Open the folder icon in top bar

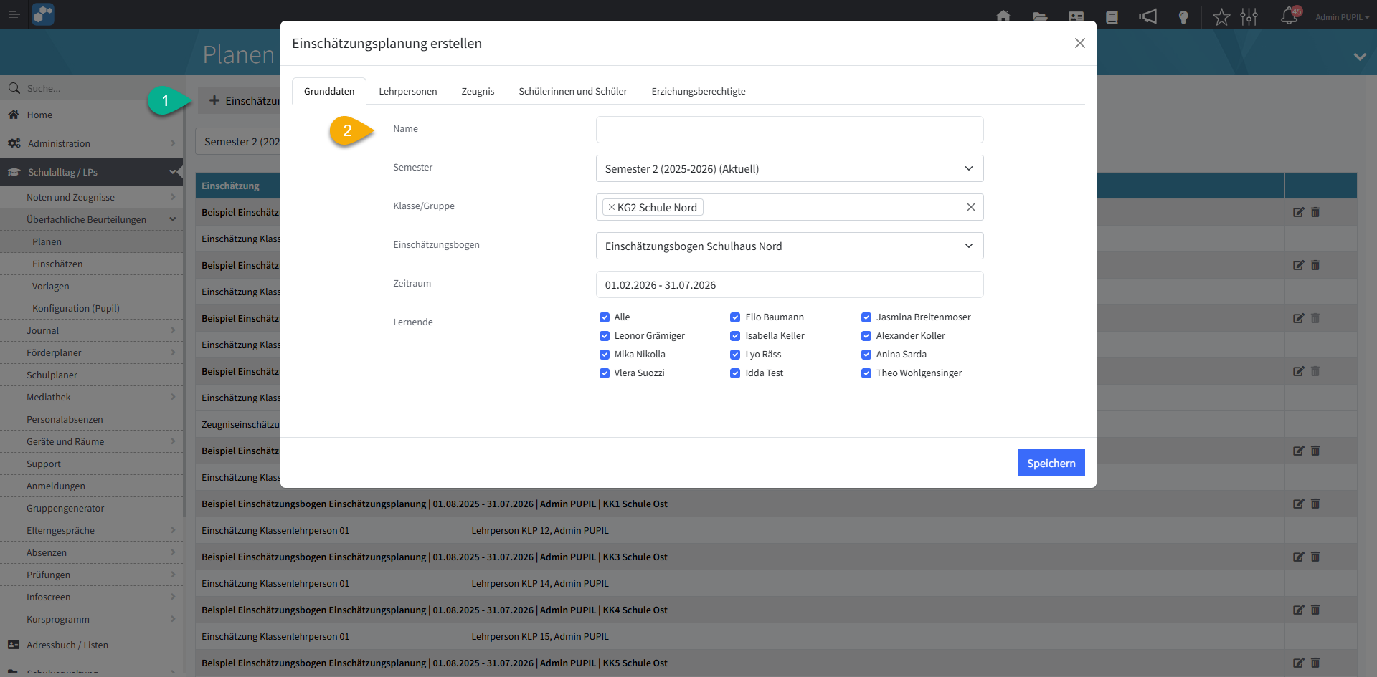[x=1040, y=16]
